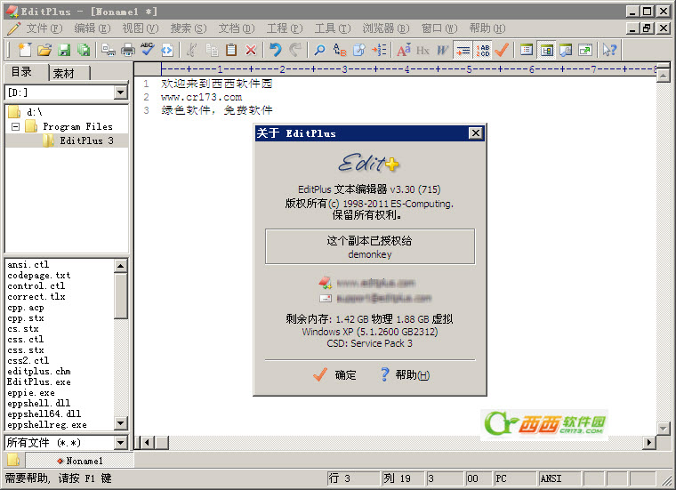Click the output window toolbar icon
The image size is (676, 490).
pyautogui.click(x=566, y=50)
